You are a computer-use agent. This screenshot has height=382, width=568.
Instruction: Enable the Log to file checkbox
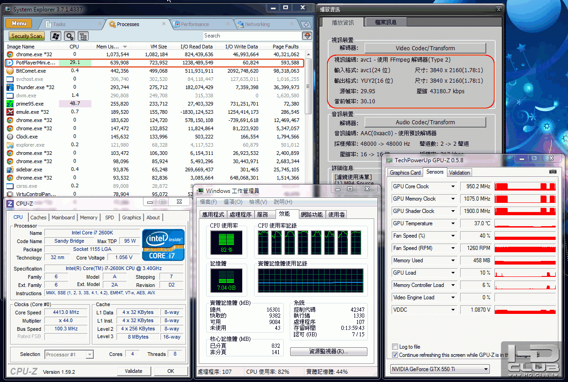(x=395, y=347)
